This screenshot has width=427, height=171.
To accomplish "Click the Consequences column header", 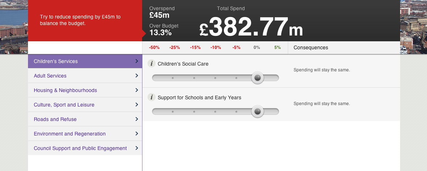I will coord(311,47).
